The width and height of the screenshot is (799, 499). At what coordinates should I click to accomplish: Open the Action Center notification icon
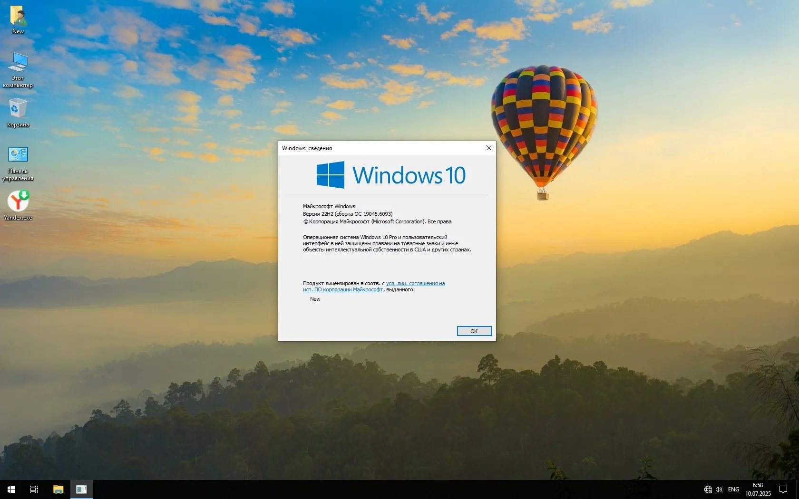783,489
